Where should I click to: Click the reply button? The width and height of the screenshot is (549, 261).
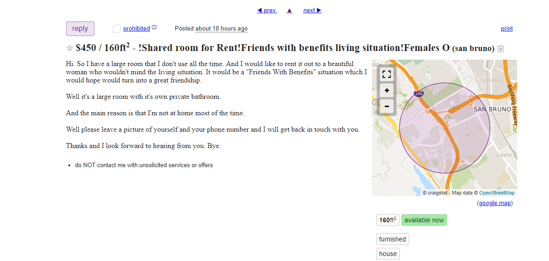click(80, 29)
